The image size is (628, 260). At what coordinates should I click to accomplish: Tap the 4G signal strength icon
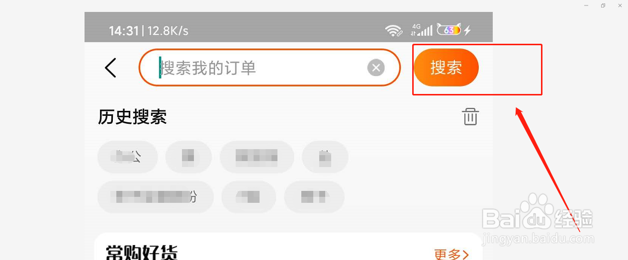coord(422,30)
